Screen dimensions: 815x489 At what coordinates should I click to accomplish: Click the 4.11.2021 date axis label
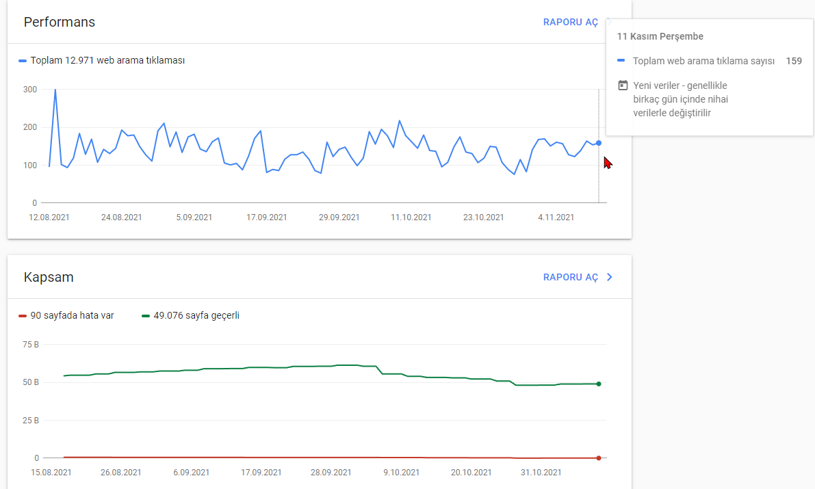coord(556,217)
